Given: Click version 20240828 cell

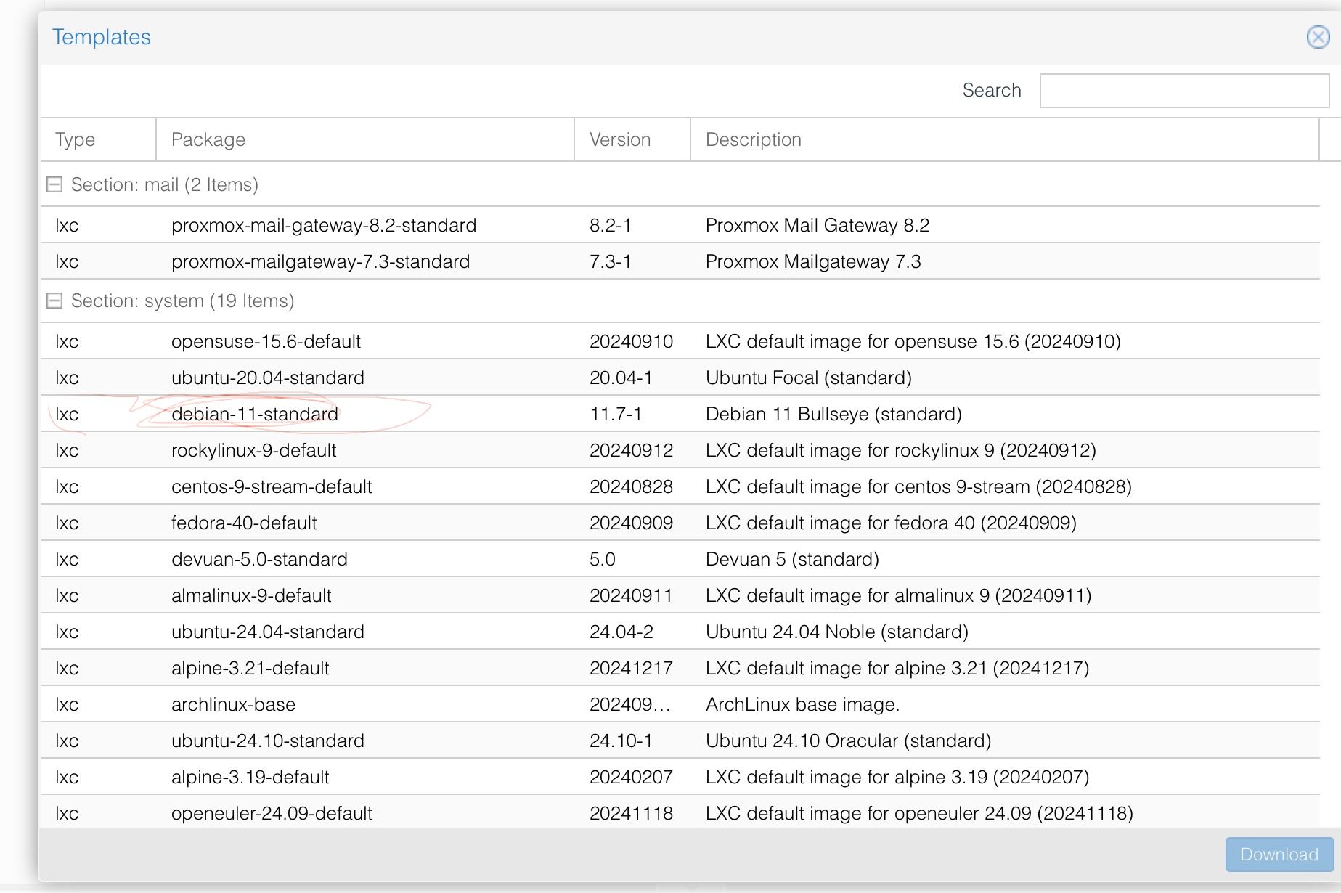Looking at the screenshot, I should [x=631, y=486].
